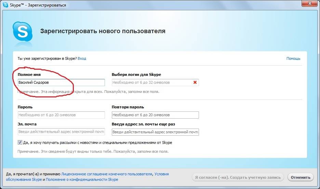Click the Skype logo in title bar
The height and width of the screenshot is (189, 320).
click(5, 5)
